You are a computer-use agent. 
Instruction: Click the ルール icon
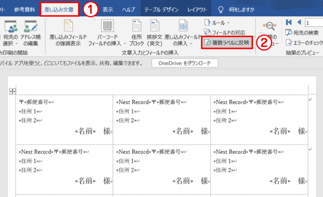point(207,22)
